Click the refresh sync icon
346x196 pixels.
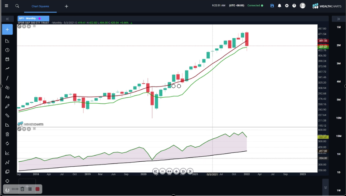click(x=7, y=143)
